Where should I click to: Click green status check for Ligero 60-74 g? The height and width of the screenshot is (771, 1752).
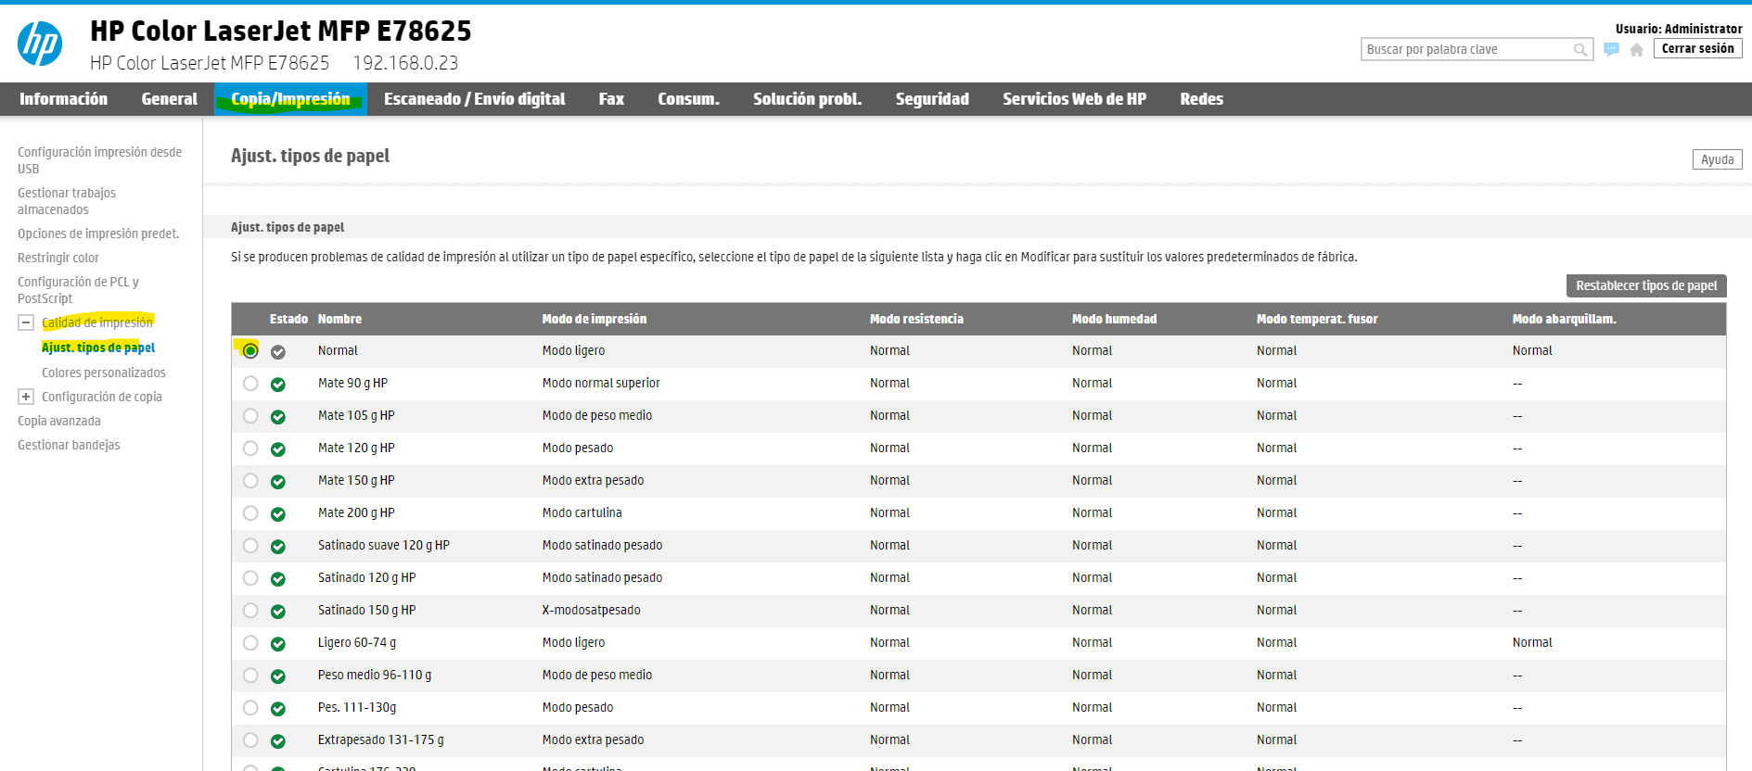pos(278,644)
